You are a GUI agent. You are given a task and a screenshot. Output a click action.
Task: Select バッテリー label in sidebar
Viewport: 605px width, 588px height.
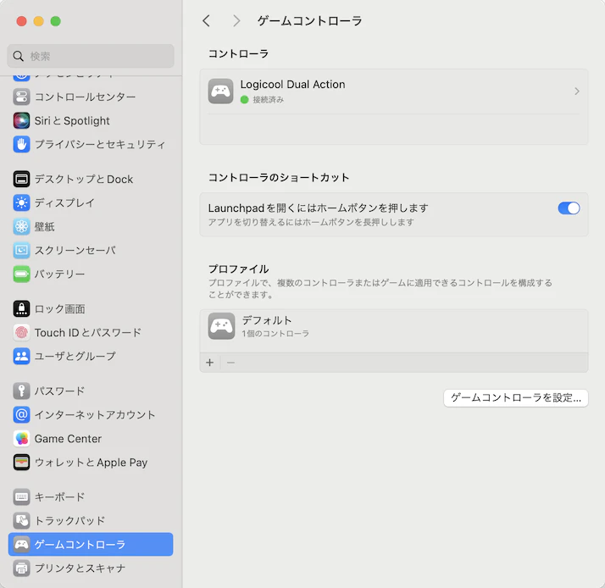coord(59,274)
